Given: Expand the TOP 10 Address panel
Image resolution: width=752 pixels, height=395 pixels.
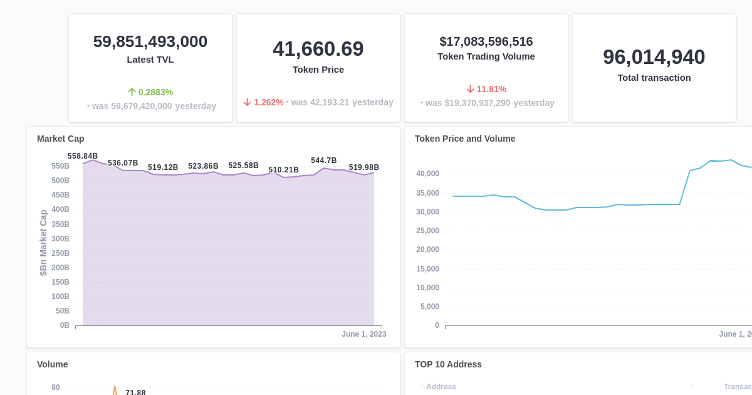Looking at the screenshot, I should click(x=447, y=364).
